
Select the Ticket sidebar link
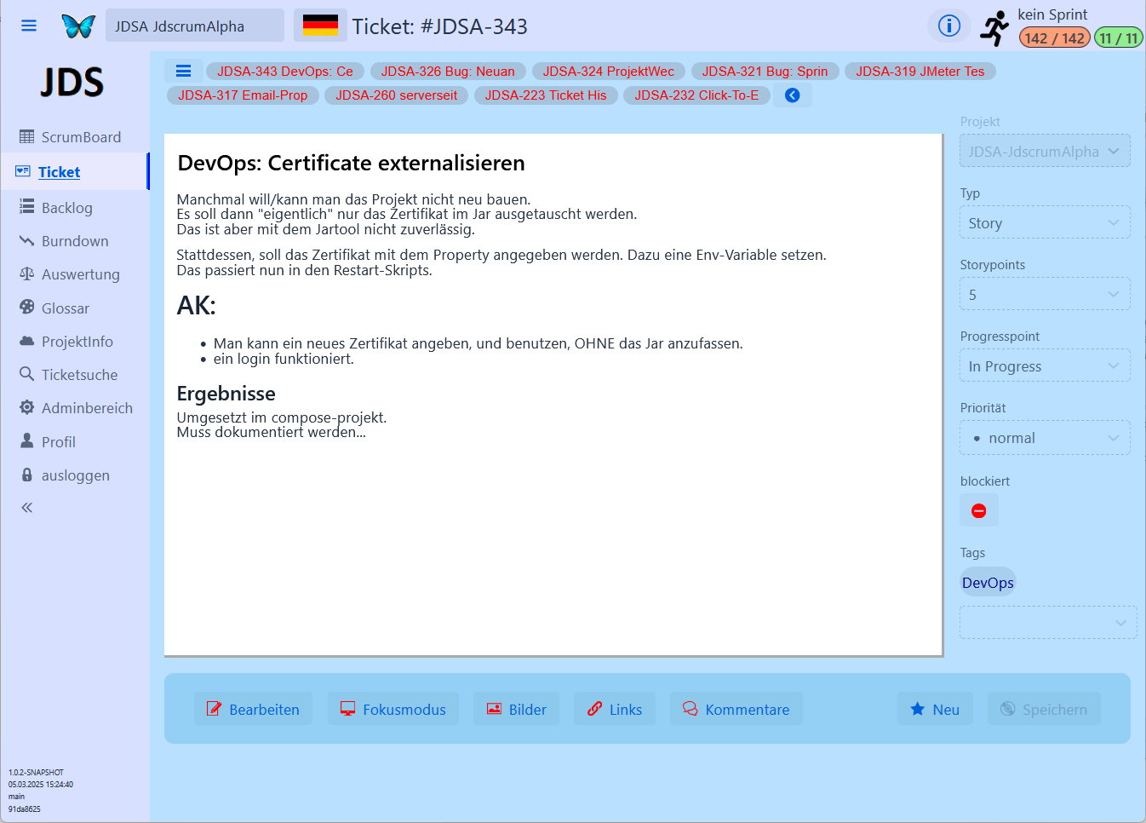[x=75, y=172]
